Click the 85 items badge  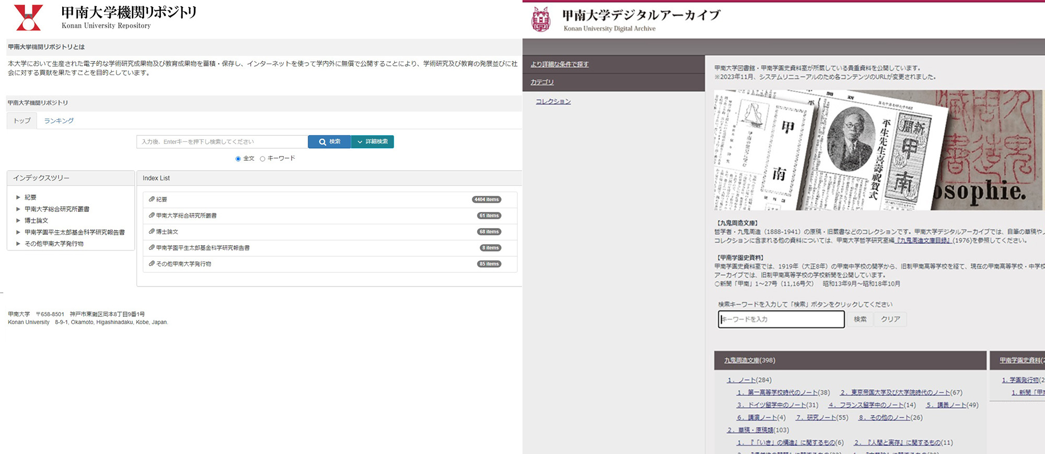coord(489,264)
